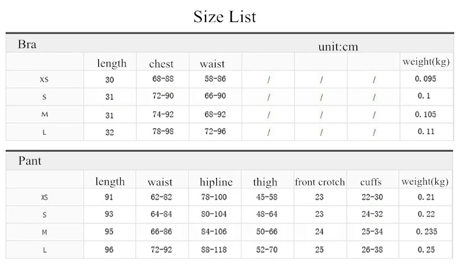462x266 pixels.
Task: Click Pant XS hipline value 78-100
Action: (214, 197)
